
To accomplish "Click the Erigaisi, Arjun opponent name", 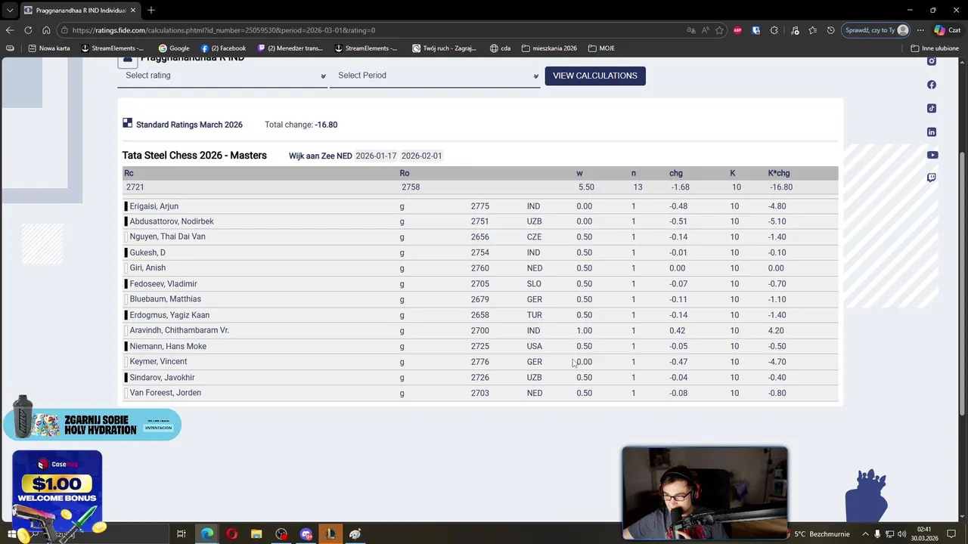I will (x=154, y=206).
